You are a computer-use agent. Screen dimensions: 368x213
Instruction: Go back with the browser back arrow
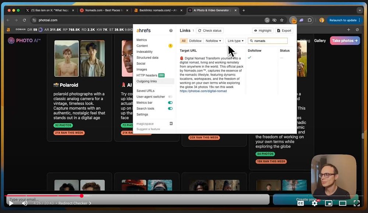(x=8, y=20)
